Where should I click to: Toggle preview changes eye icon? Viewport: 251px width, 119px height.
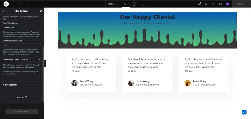pos(220,4)
